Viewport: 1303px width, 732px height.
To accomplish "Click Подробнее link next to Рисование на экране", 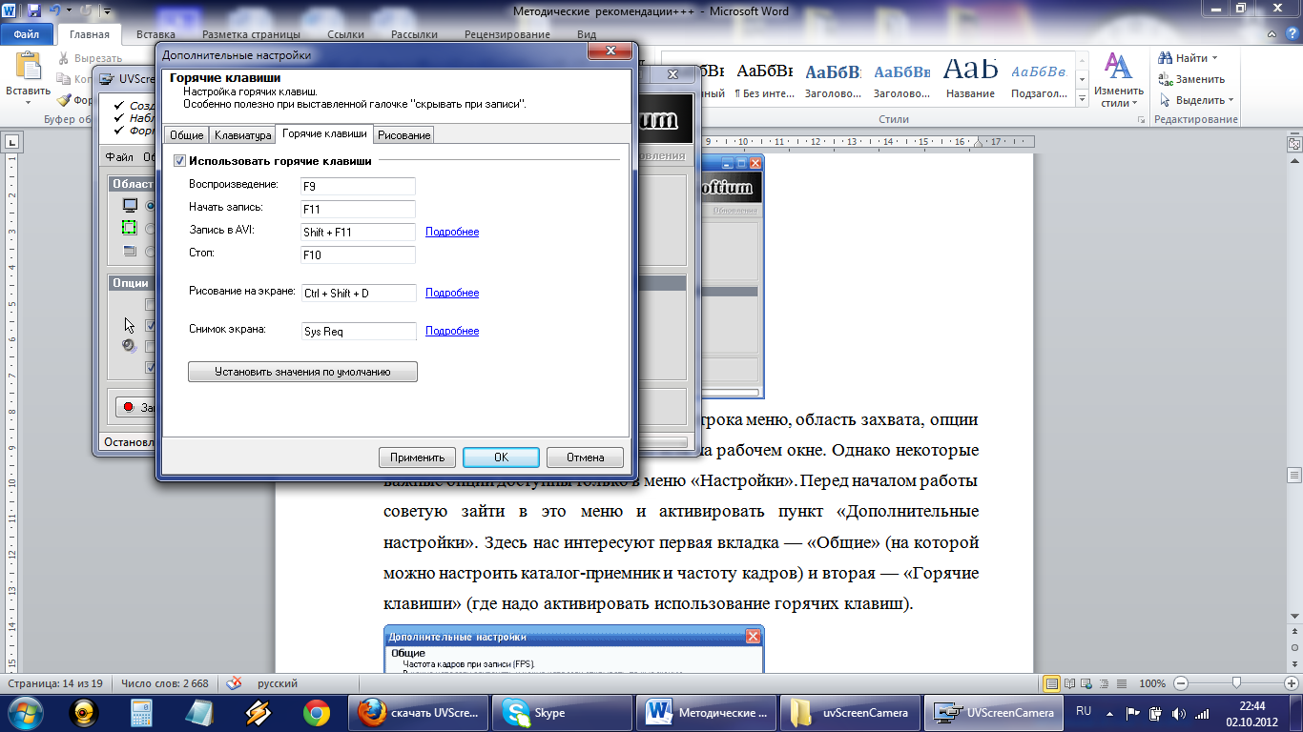I will [x=452, y=293].
